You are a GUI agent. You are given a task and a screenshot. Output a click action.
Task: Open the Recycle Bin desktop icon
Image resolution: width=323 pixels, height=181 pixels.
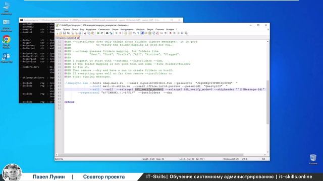click(313, 159)
